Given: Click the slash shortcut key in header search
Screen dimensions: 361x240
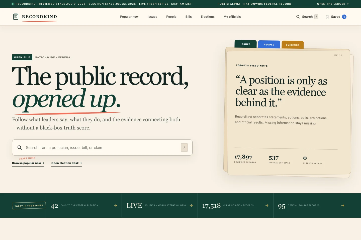Looking at the screenshot, I should tap(316, 17).
